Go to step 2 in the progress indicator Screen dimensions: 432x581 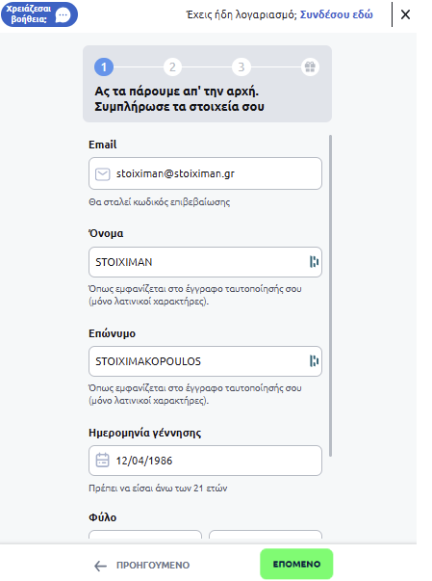(172, 67)
